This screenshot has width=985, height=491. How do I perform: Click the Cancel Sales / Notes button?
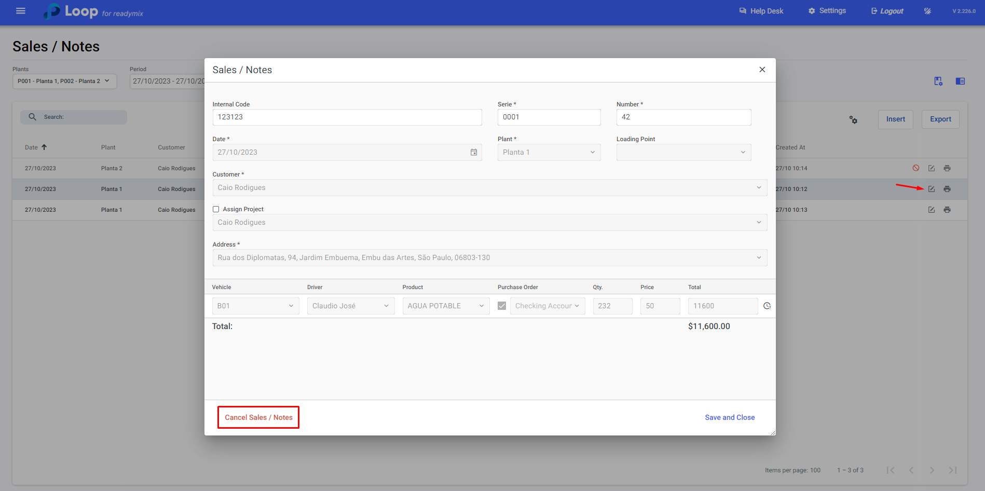coord(258,417)
